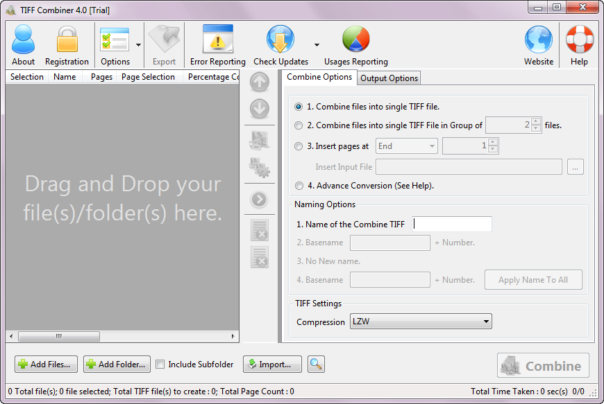The width and height of the screenshot is (604, 404).
Task: Click the magnifier search button
Action: tap(316, 364)
